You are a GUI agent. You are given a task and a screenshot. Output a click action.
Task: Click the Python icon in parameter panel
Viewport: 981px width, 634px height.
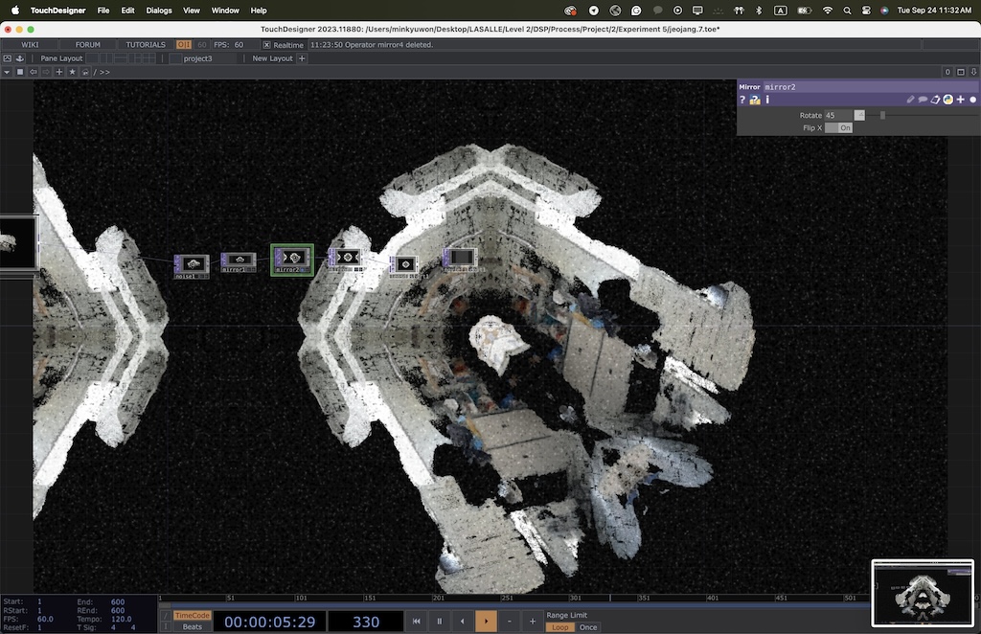coord(947,100)
